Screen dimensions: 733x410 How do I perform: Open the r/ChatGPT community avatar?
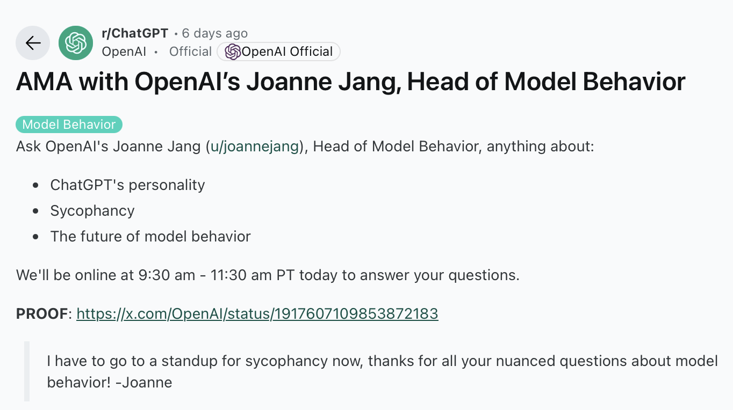pyautogui.click(x=76, y=43)
